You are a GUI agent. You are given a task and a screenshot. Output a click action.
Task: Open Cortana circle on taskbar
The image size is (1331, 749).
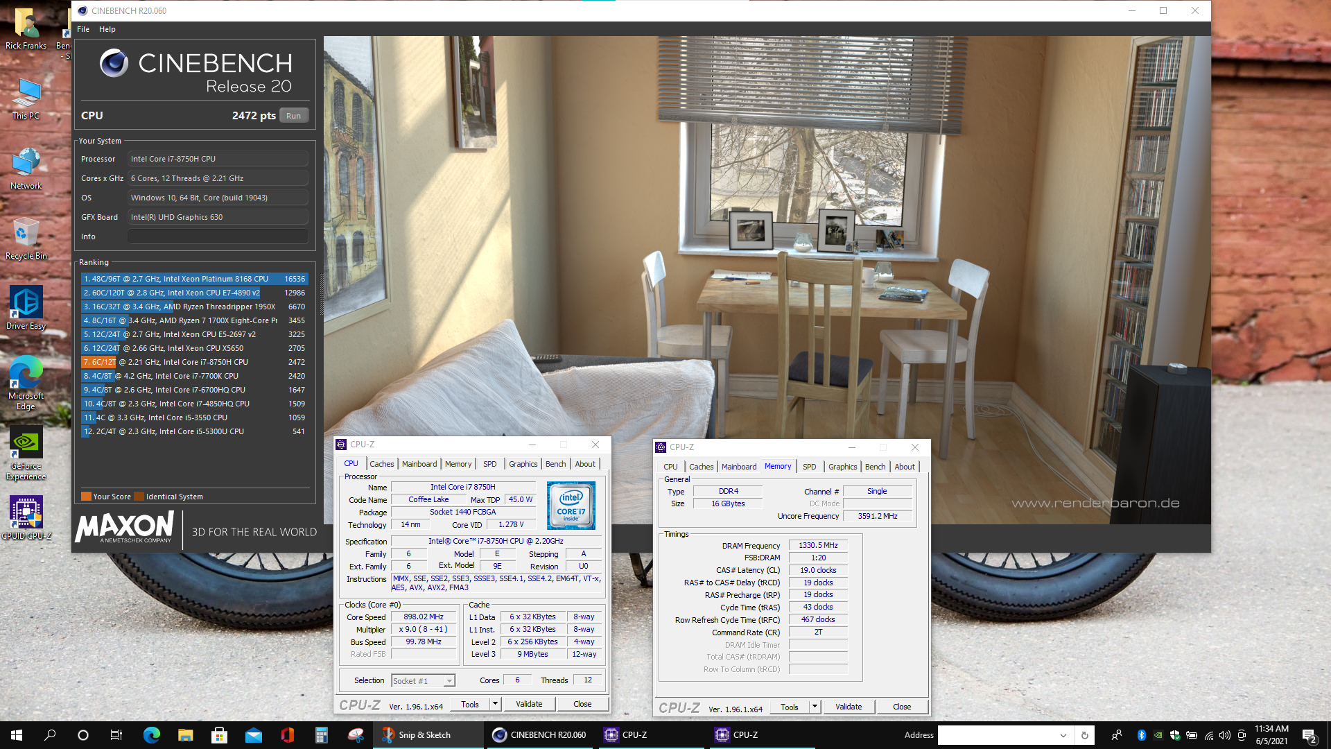[x=83, y=735]
